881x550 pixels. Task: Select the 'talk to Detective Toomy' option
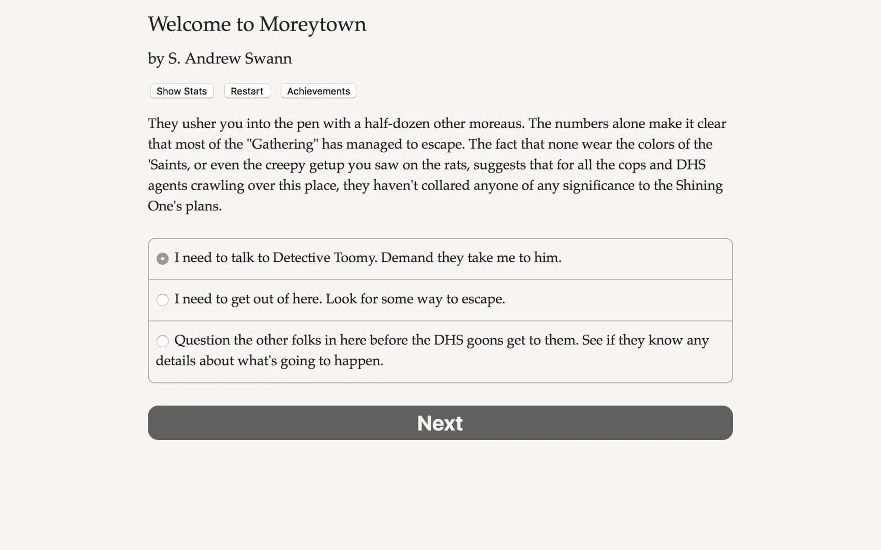pyautogui.click(x=367, y=258)
